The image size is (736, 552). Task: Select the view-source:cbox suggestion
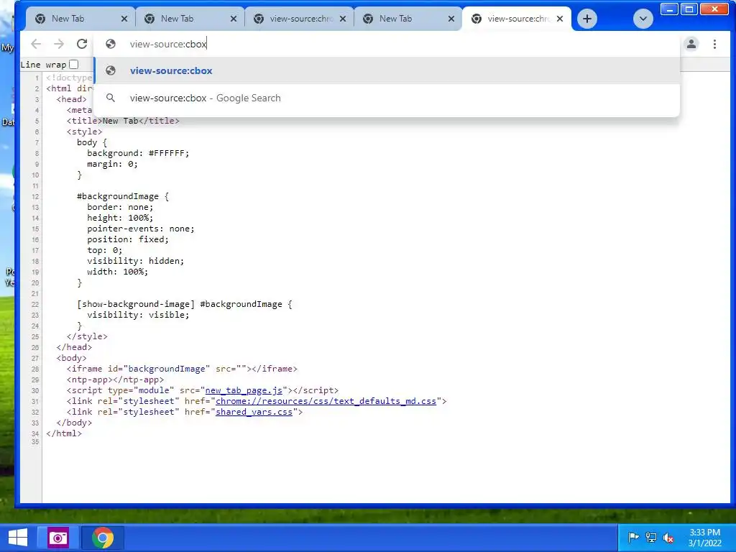pyautogui.click(x=387, y=70)
